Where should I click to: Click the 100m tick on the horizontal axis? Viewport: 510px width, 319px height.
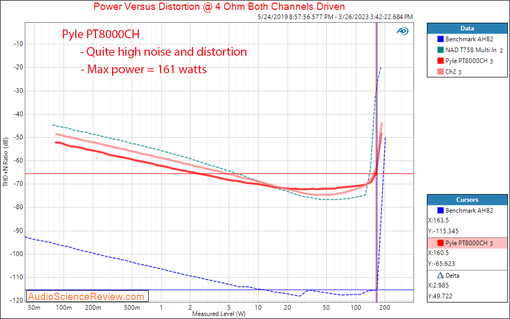click(x=64, y=308)
